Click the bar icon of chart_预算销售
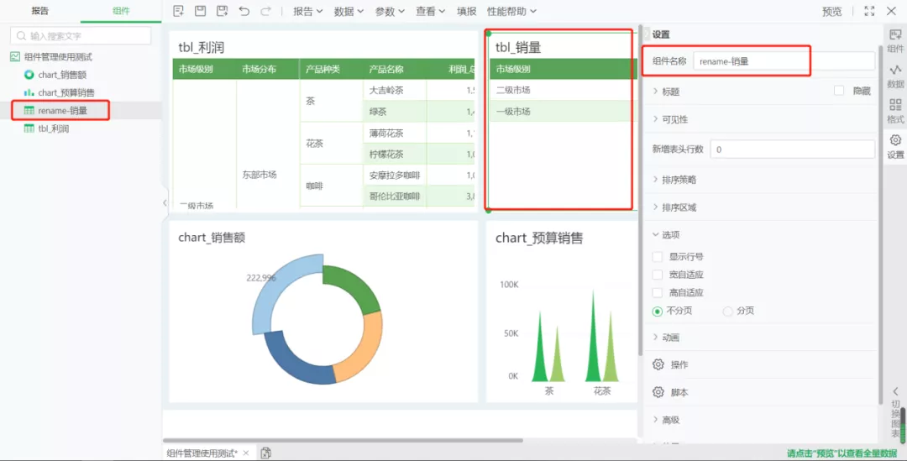The image size is (907, 461). (x=29, y=92)
